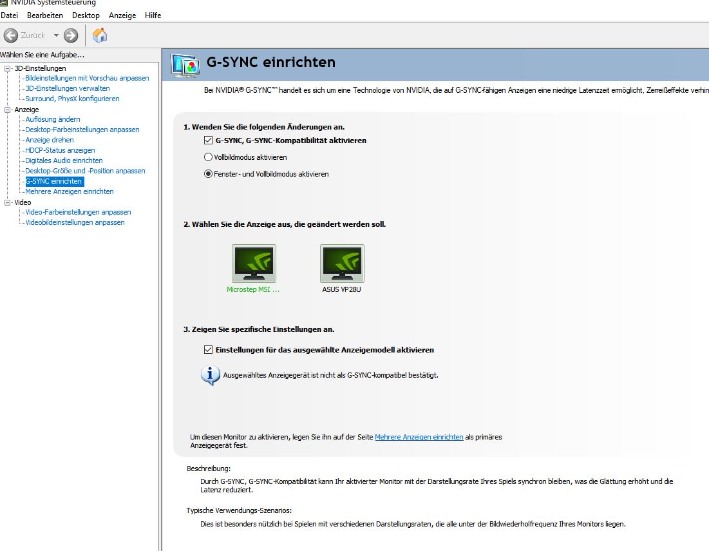Select the ASUS VP28U monitor icon
The height and width of the screenshot is (551, 709).
[342, 264]
